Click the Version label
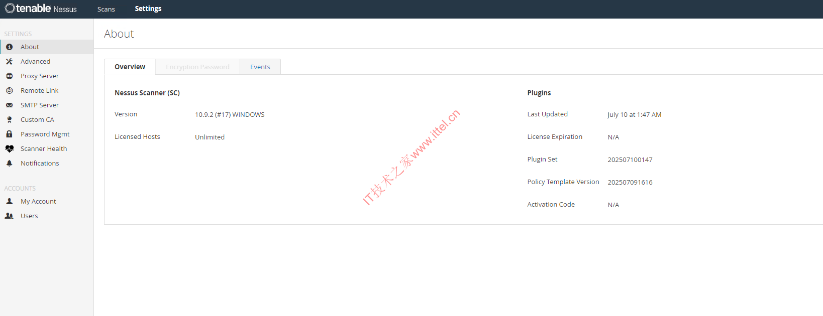 click(x=126, y=114)
